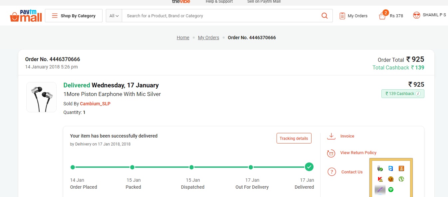Screen dimensions: 448x197
Task: Open the SHAMIL P S account menu
Action: point(430,15)
